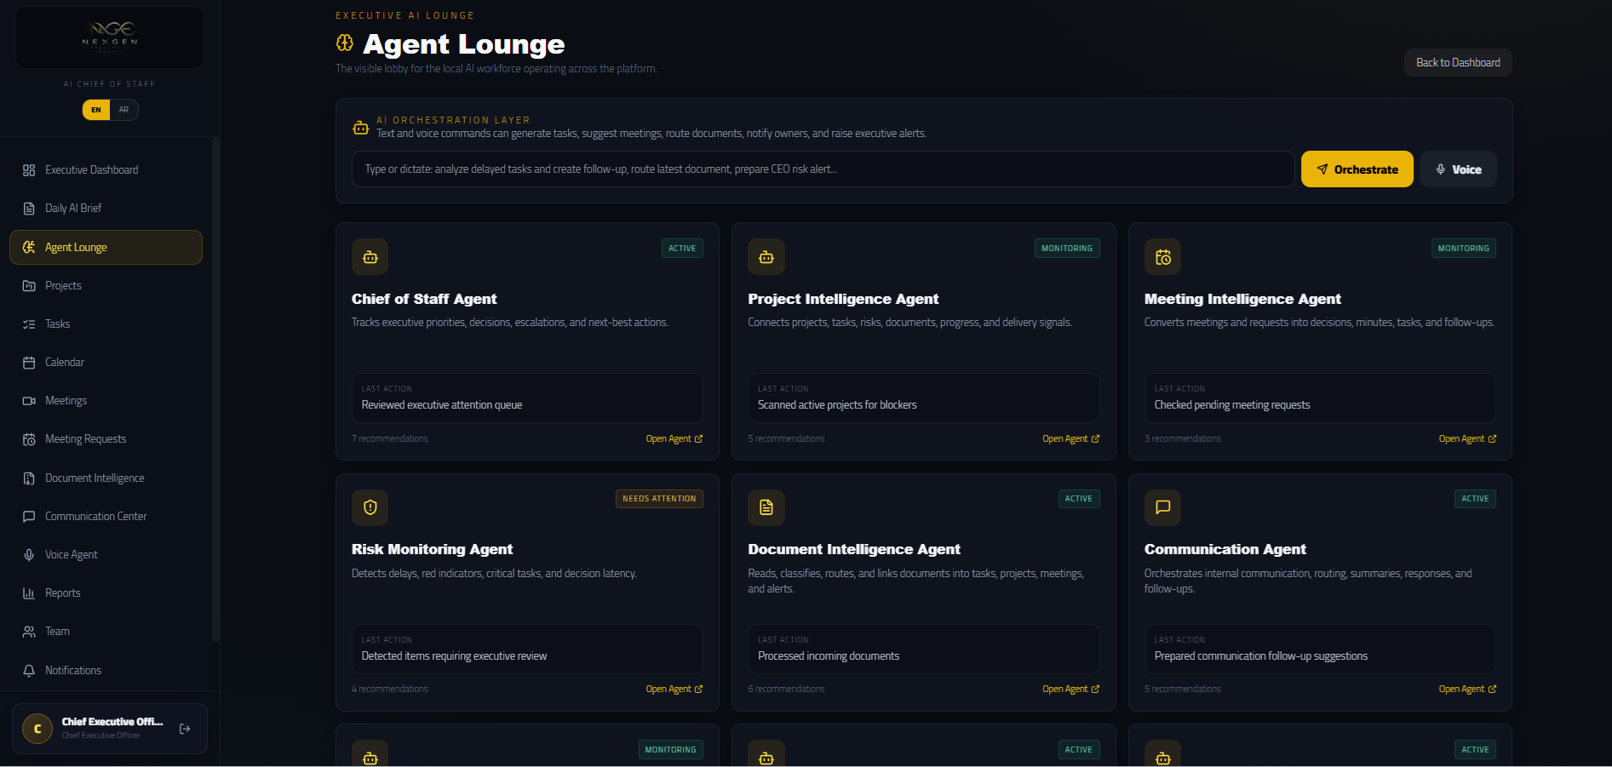Open Agent link on Project Intelligence card
Screen dimensions: 1612x767
1070,439
